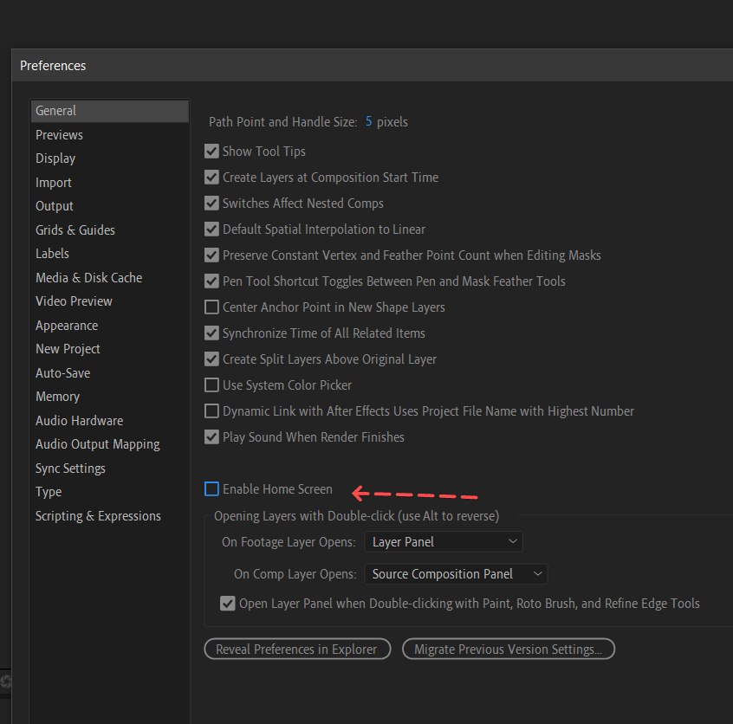Image resolution: width=733 pixels, height=724 pixels.
Task: Enable Use System Color Picker
Action: (211, 385)
